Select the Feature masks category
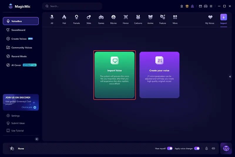 point(163,19)
